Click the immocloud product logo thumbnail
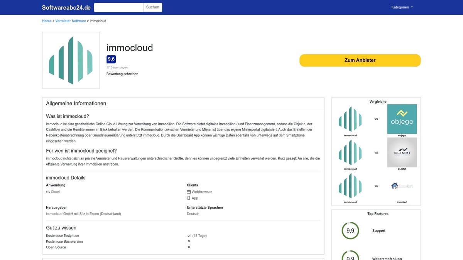The image size is (463, 260). coord(71,60)
